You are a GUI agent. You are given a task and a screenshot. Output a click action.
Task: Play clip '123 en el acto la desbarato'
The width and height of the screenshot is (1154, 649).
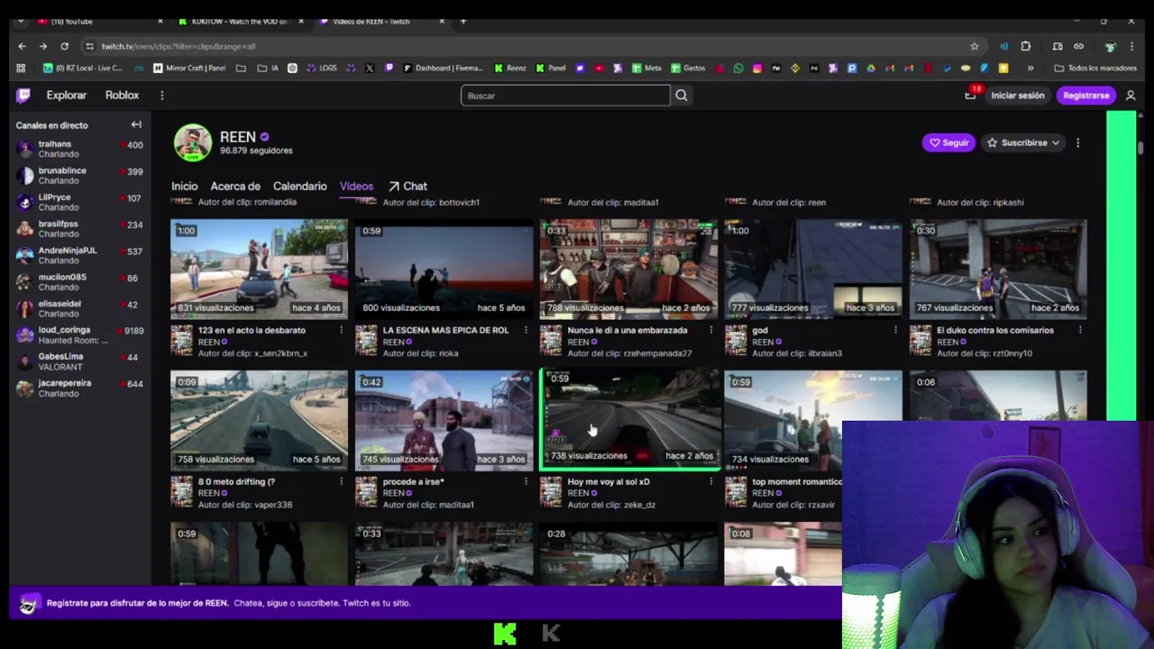pos(259,269)
